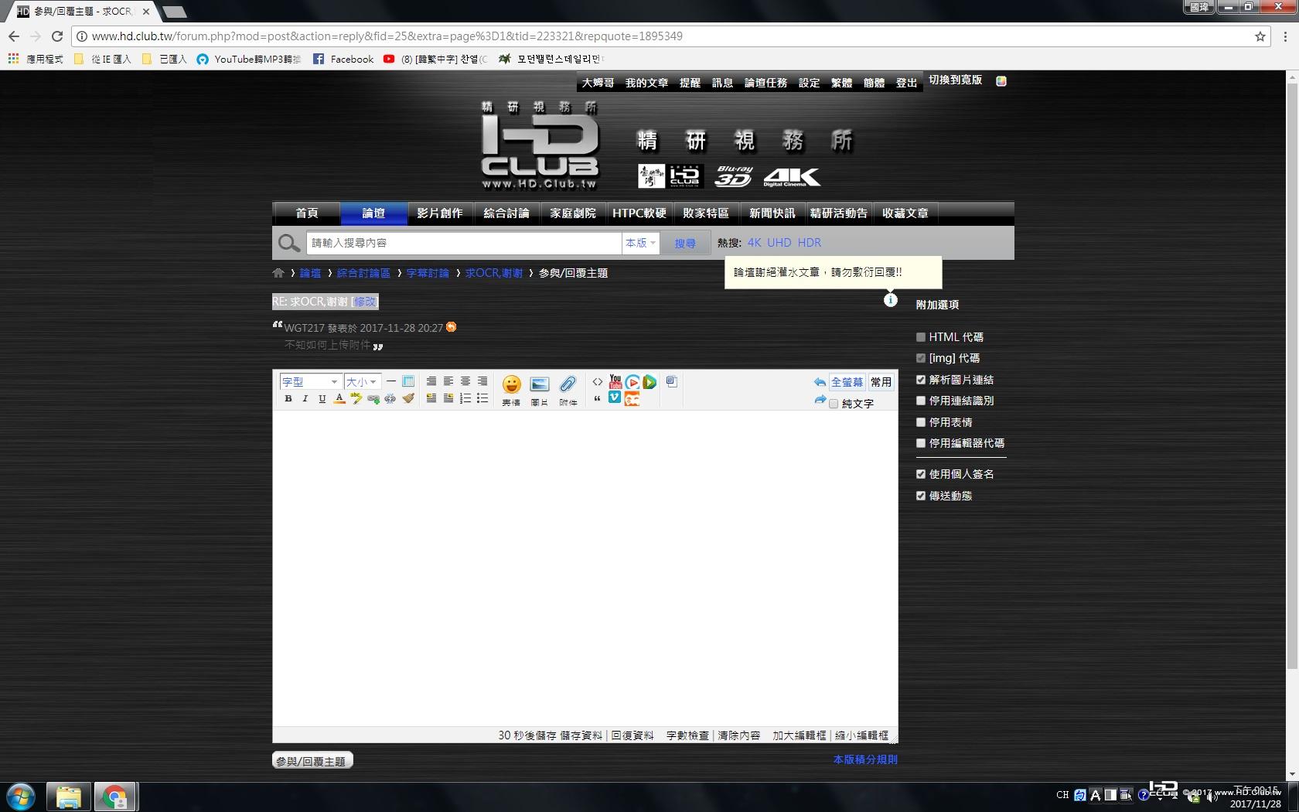Click the search magnifier icon
This screenshot has height=812, width=1299.
(x=289, y=243)
